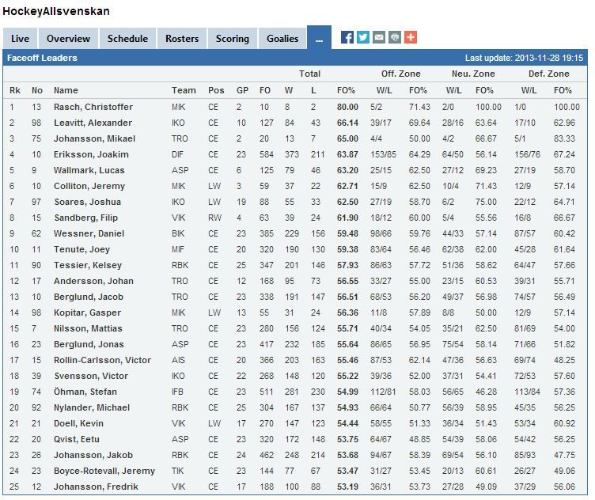Sort table by GP column header
Viewport: 595px width, 500px height.
click(x=241, y=90)
